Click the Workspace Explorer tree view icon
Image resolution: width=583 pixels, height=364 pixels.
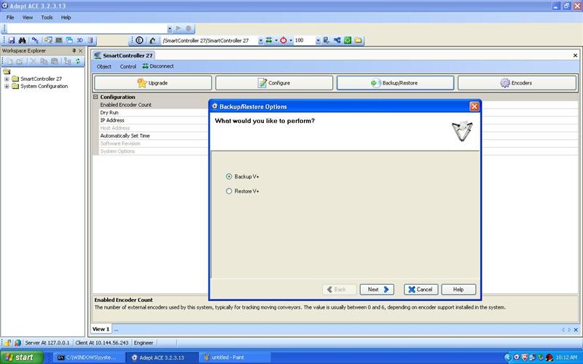point(67,61)
